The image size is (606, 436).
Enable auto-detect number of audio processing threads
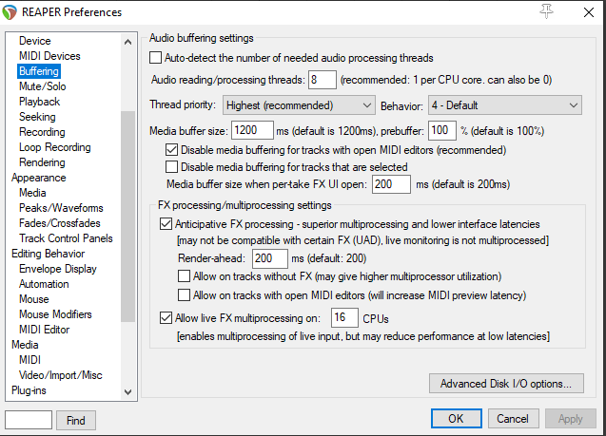[155, 58]
